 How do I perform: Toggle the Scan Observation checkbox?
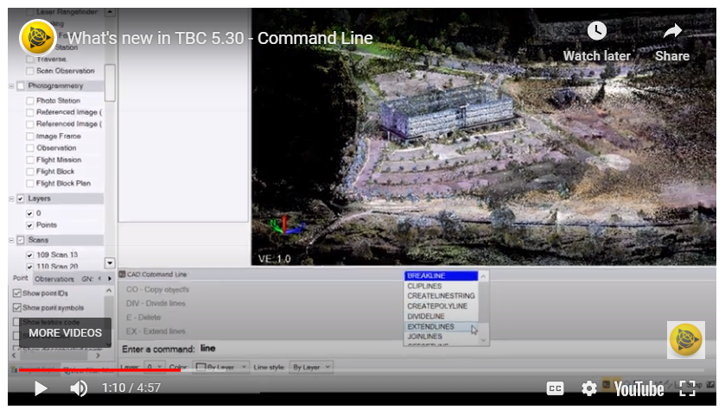point(30,71)
